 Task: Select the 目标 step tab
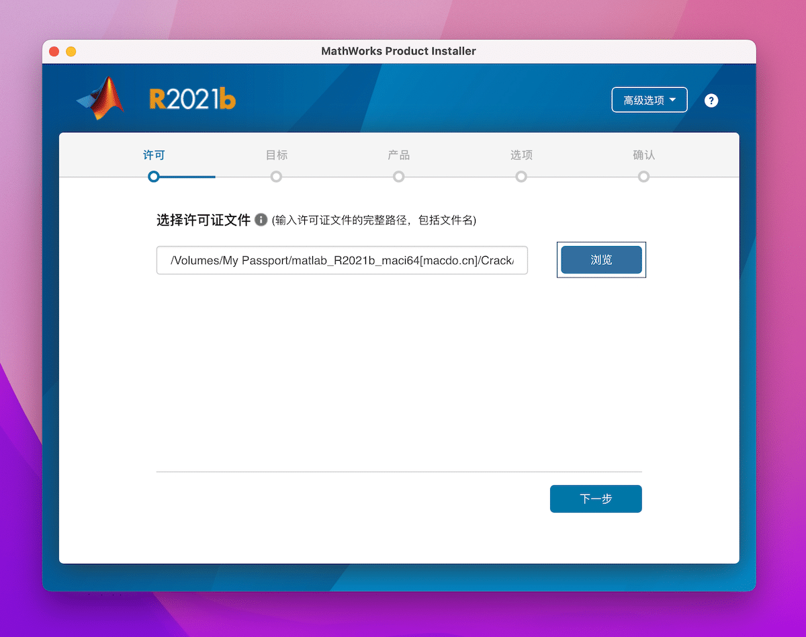point(277,155)
